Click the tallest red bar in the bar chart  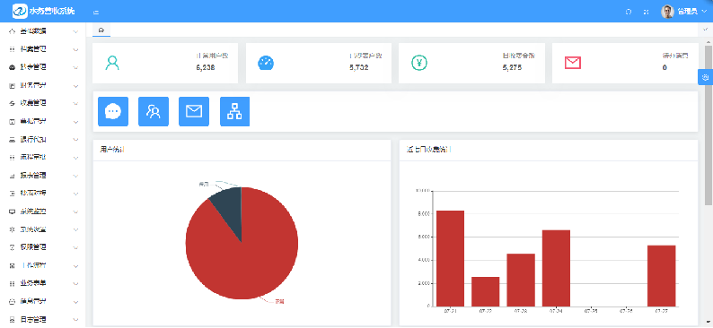450,258
